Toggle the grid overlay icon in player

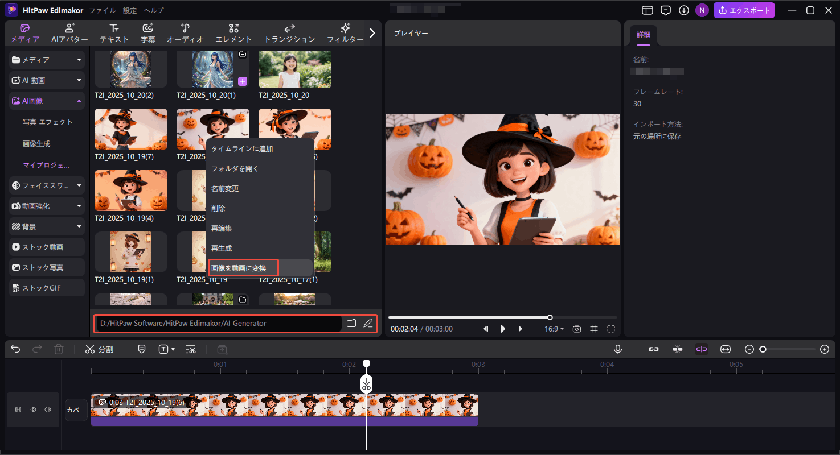(x=594, y=329)
